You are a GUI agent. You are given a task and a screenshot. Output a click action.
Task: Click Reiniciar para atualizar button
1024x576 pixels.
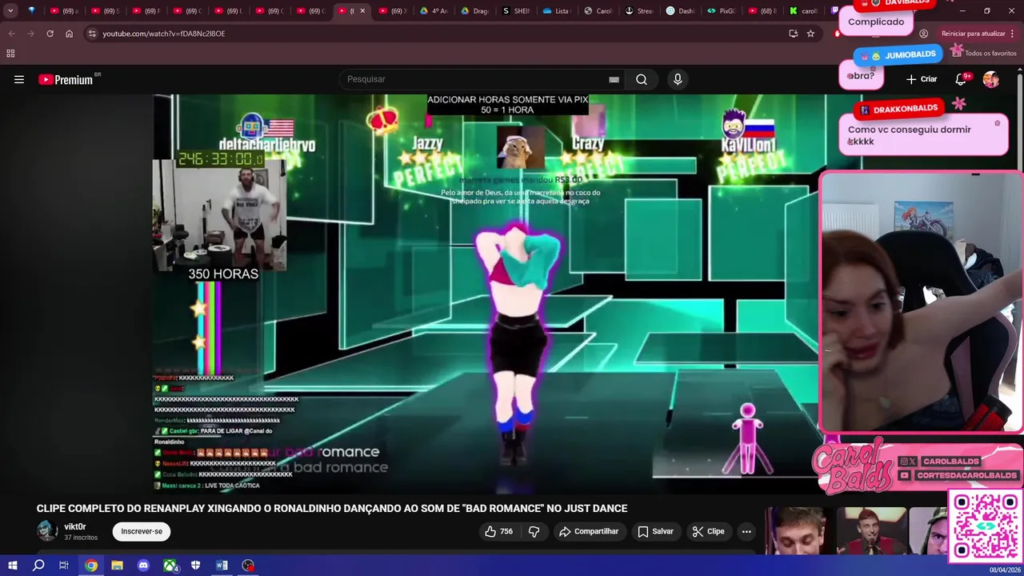point(974,34)
